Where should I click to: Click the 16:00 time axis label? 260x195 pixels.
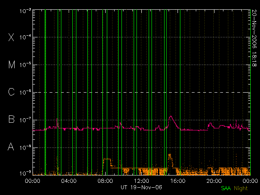click(178, 181)
